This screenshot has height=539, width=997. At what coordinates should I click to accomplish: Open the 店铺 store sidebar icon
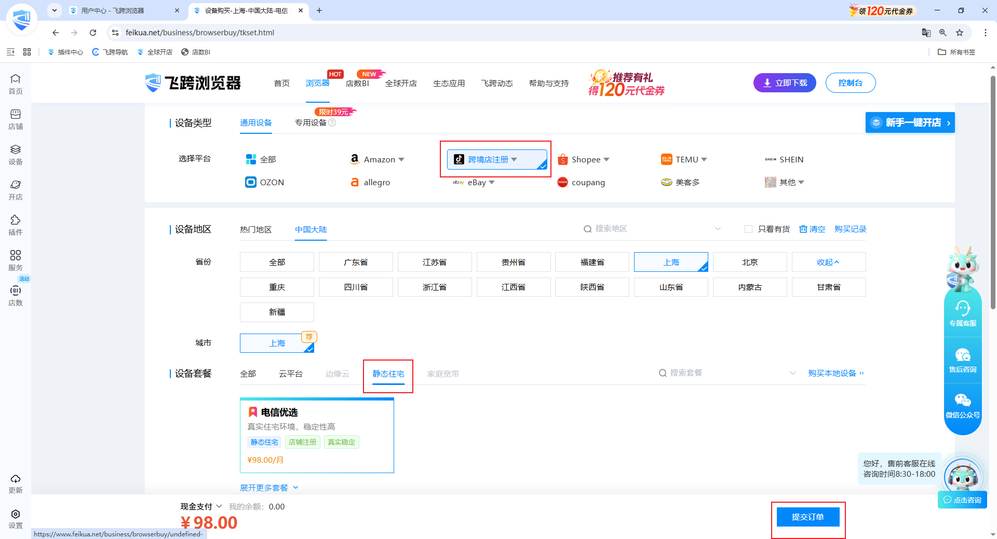tap(16, 119)
